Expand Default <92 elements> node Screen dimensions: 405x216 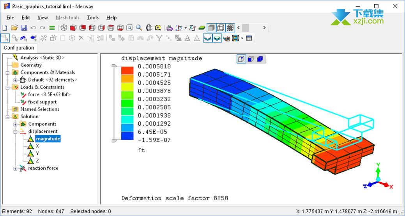coord(16,80)
